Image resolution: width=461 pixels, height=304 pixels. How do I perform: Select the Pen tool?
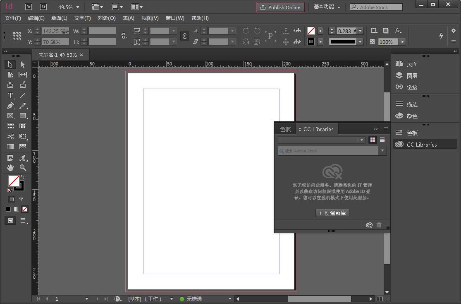pos(10,106)
